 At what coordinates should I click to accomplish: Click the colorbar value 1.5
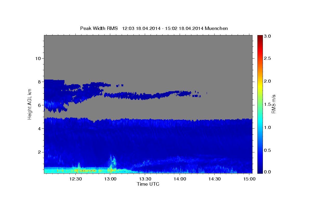[268, 104]
